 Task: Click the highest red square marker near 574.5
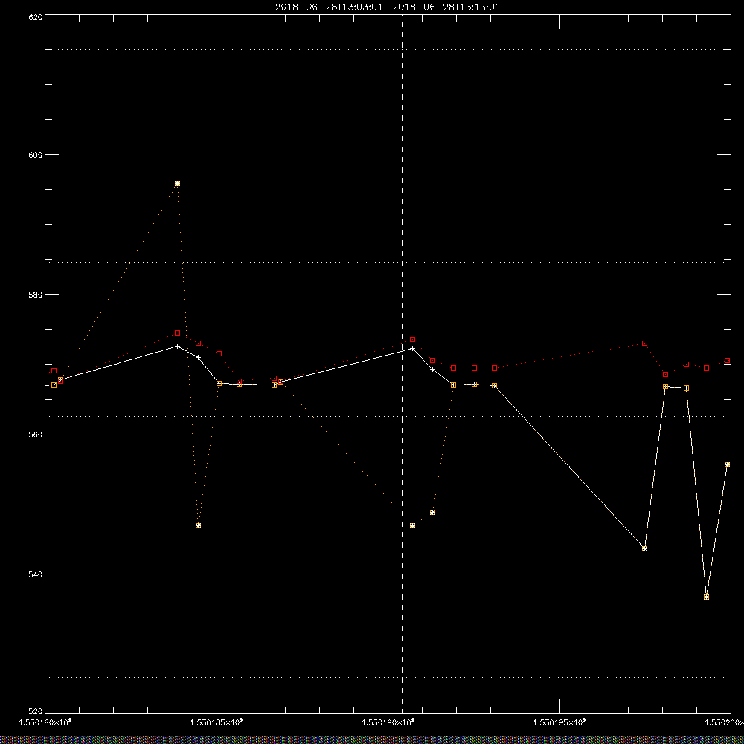178,333
